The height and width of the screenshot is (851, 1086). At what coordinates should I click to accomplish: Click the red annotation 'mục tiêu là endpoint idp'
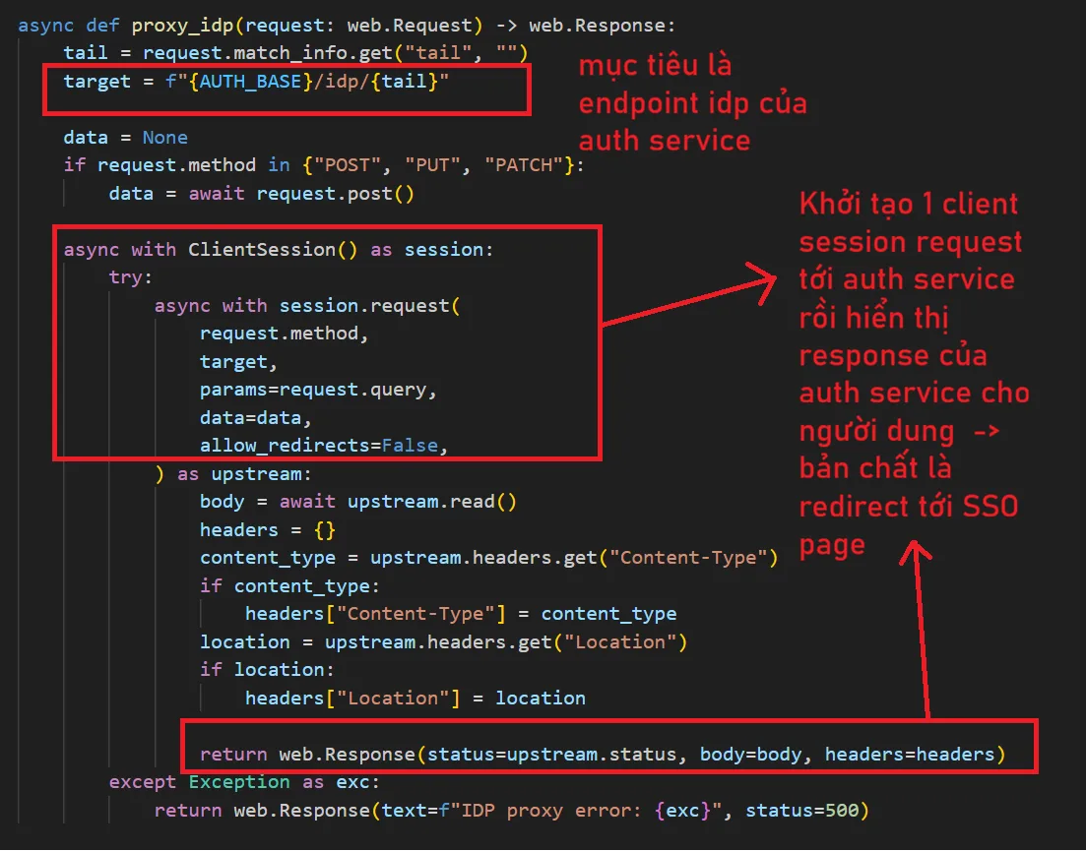(x=692, y=103)
